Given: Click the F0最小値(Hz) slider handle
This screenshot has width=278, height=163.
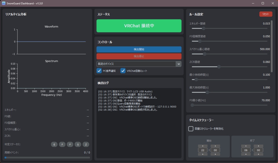Looking at the screenshot, I should tap(193, 105).
